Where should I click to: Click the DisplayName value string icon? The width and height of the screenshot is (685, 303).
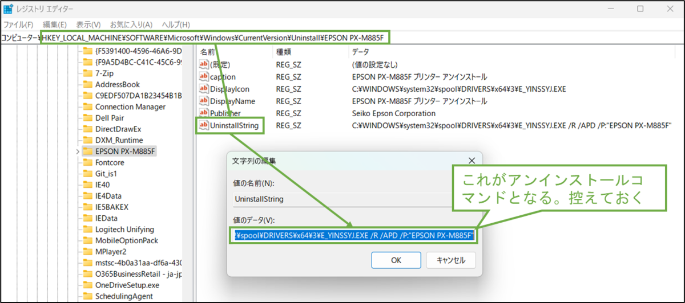click(x=203, y=101)
